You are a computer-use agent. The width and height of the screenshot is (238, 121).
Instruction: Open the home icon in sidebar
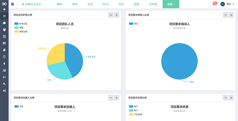pyautogui.click(x=4, y=9)
